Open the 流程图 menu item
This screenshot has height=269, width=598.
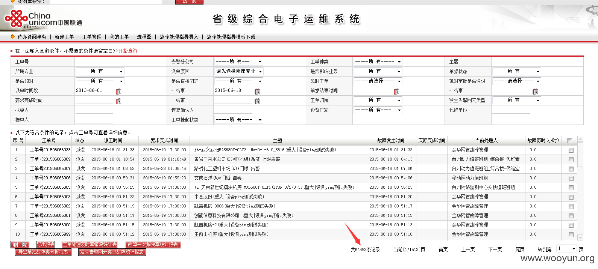144,37
